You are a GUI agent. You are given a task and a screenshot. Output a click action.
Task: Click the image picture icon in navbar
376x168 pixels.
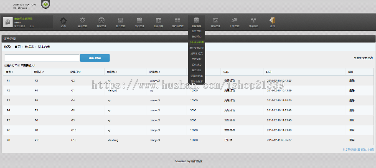(x=216, y=22)
